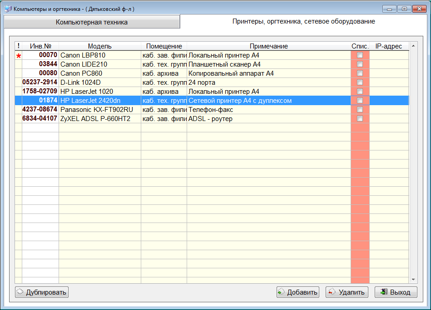This screenshot has width=431, height=310.
Task: Select inventory number 00080 cell
Action: pos(40,73)
